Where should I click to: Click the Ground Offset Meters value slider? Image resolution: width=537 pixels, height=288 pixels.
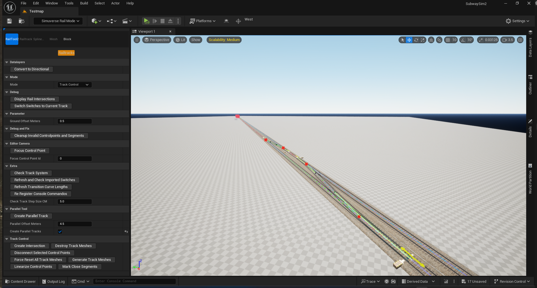tap(74, 121)
